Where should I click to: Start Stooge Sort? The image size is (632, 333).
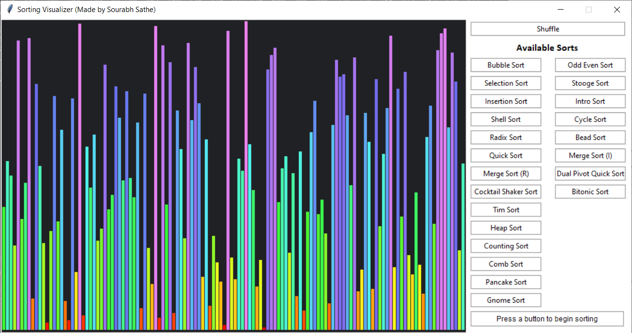pyautogui.click(x=590, y=83)
